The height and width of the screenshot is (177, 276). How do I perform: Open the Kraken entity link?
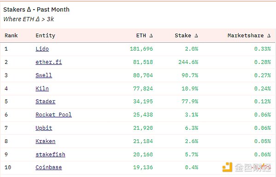tap(46, 141)
